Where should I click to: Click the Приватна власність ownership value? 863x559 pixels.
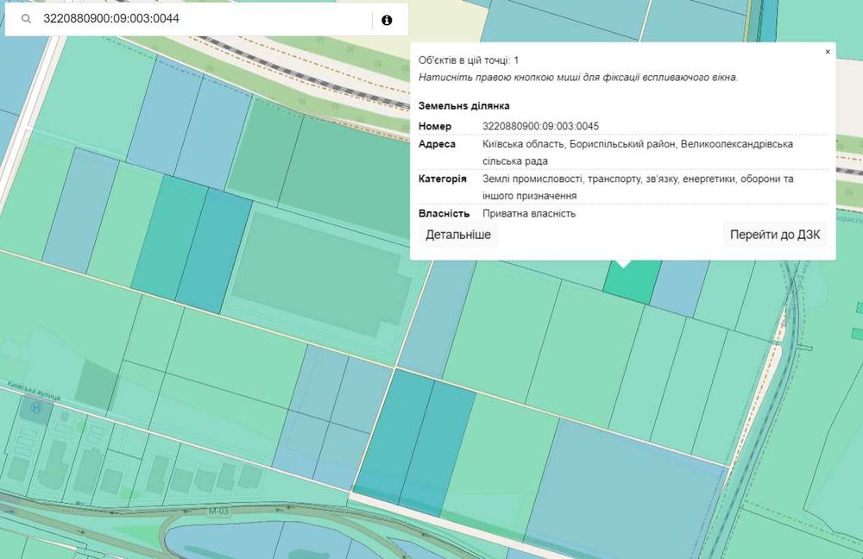(529, 214)
